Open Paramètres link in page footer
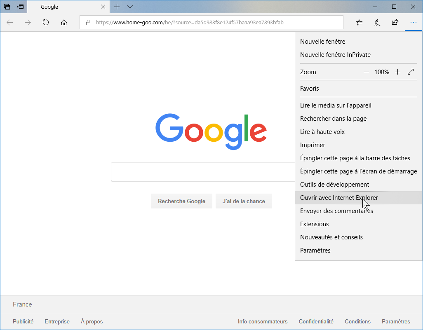Screen dimensions: 423x330 pyautogui.click(x=396, y=322)
